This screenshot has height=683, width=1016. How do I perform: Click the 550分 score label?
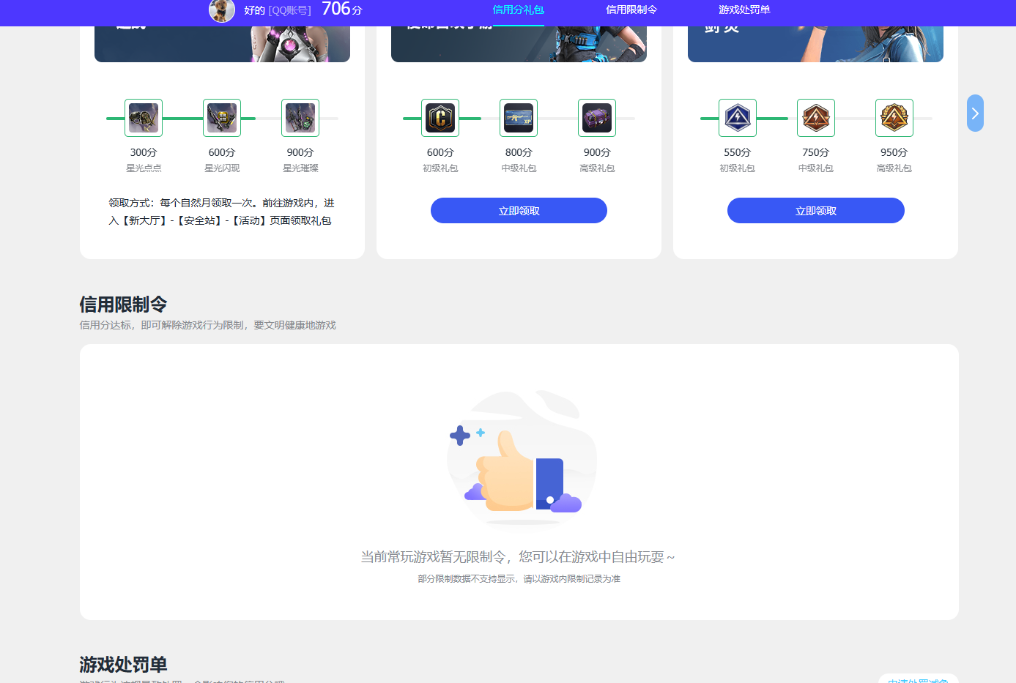[x=737, y=152]
